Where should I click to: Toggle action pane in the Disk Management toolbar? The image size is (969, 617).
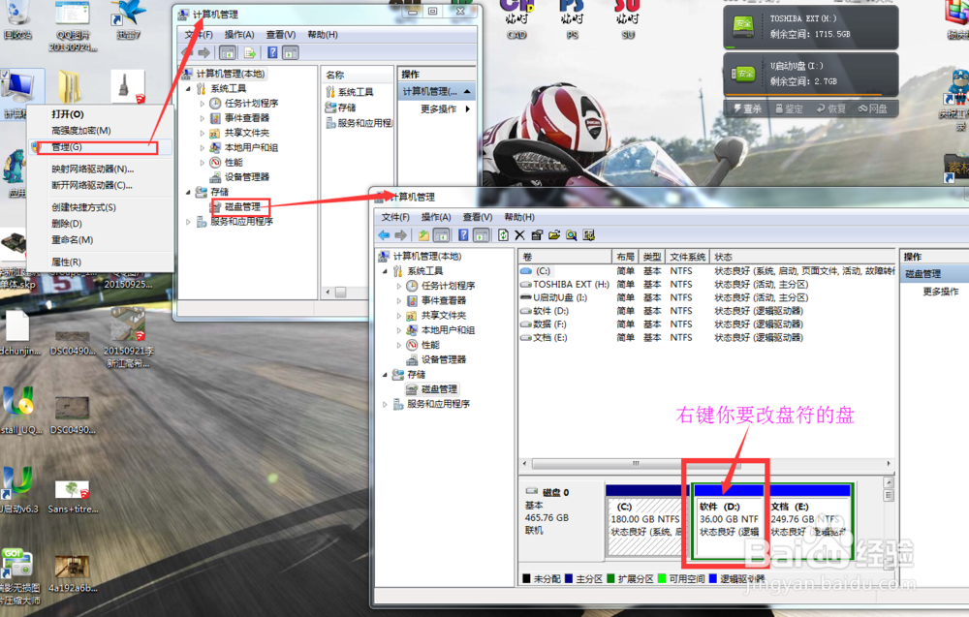(482, 235)
